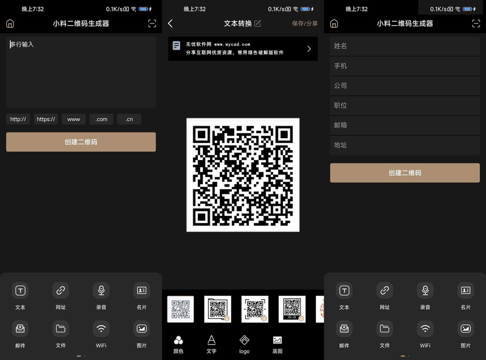Tap the home icon in the title bar
This screenshot has height=360, width=486.
click(x=9, y=23)
